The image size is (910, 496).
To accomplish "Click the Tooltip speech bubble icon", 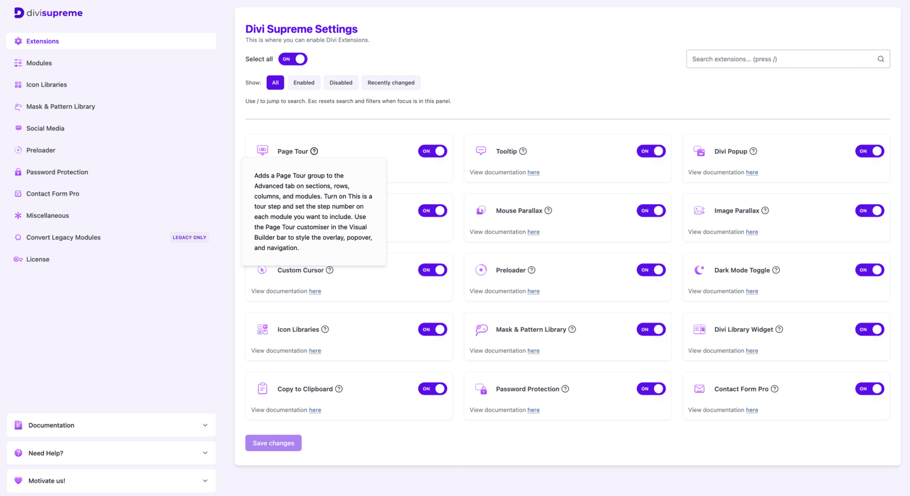I will tap(481, 151).
